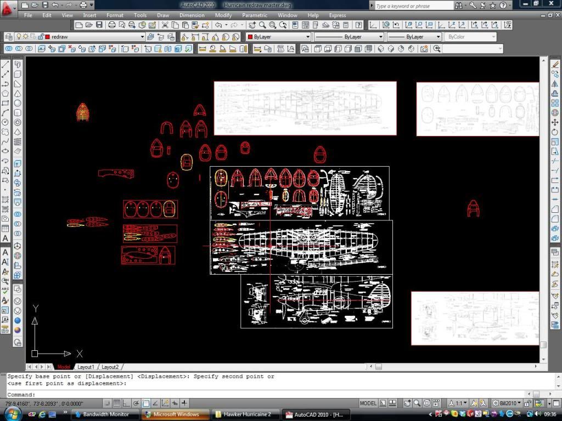Select the Mirror tool in Modify toolbar
The height and width of the screenshot is (421, 562).
point(555,84)
